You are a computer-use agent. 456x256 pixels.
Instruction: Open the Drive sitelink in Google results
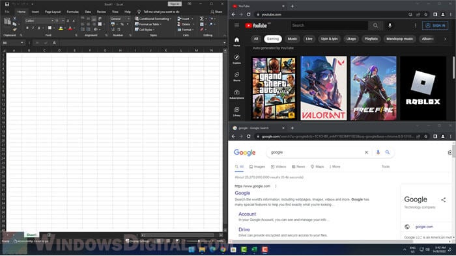pos(244,229)
